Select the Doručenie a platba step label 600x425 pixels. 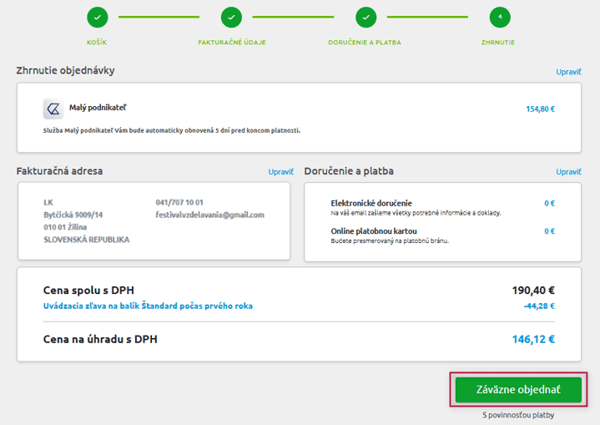tap(366, 42)
